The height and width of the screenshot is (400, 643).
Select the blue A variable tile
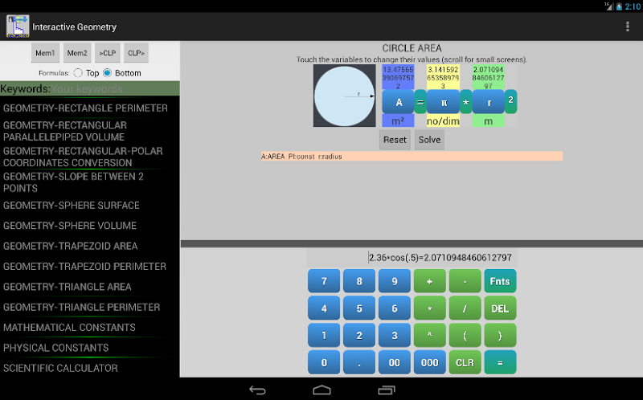pyautogui.click(x=398, y=102)
